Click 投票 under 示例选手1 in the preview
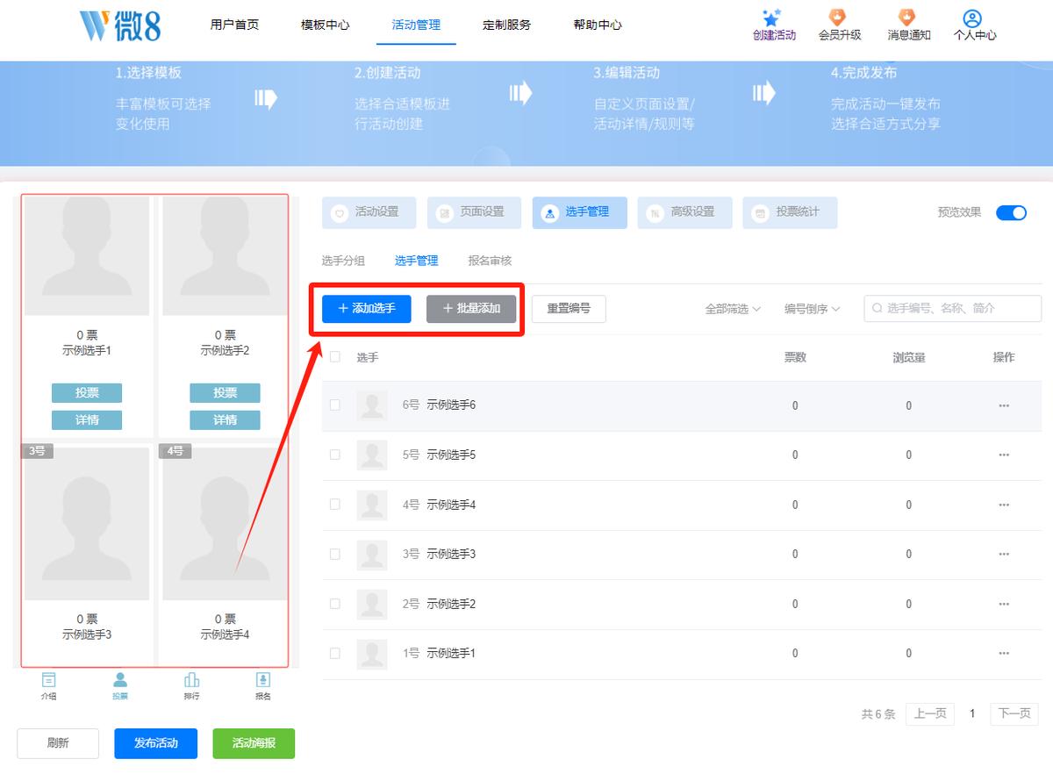This screenshot has width=1053, height=781. tap(87, 392)
